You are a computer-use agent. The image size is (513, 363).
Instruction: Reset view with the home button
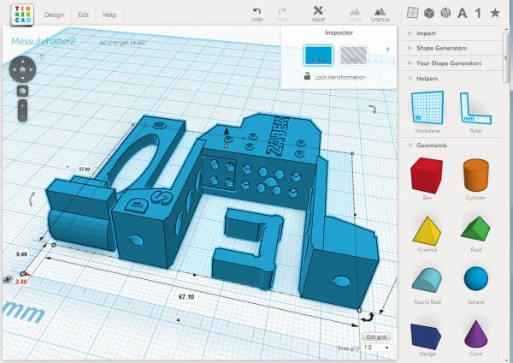[22, 69]
